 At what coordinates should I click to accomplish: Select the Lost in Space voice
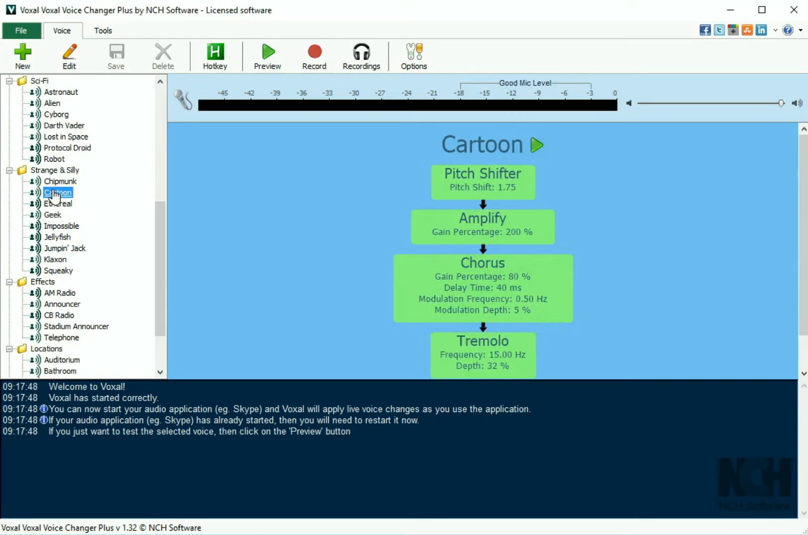point(66,137)
